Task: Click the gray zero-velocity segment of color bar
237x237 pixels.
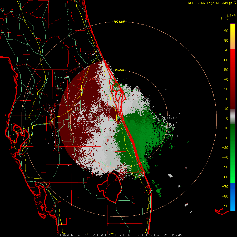Action: pos(233,117)
